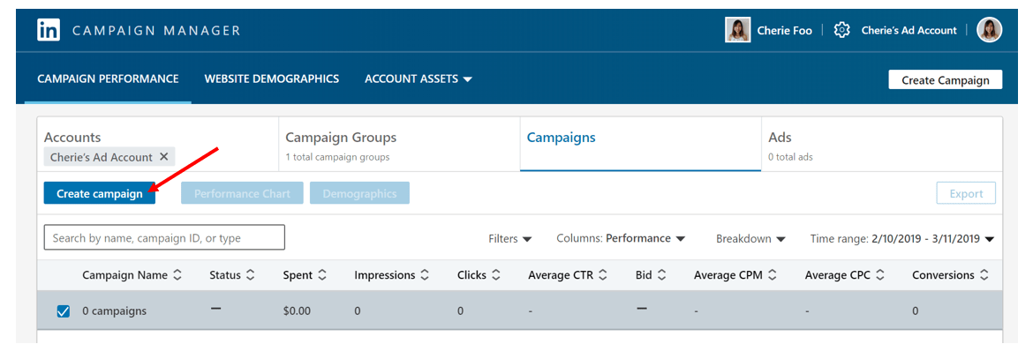Click '0 total ads' text
The width and height of the screenshot is (1033, 359).
(790, 157)
